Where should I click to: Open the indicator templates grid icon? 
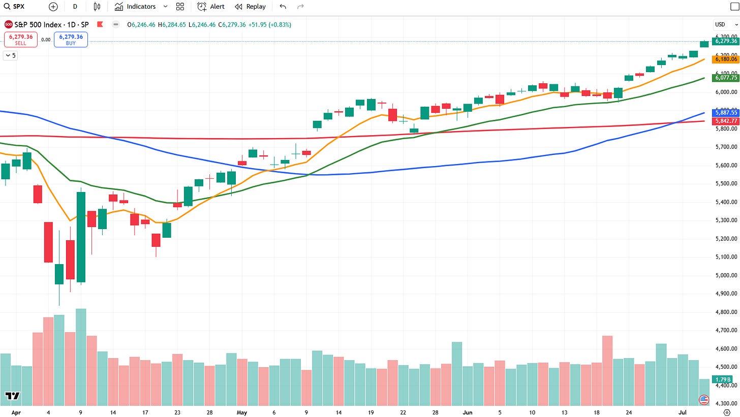coord(180,7)
